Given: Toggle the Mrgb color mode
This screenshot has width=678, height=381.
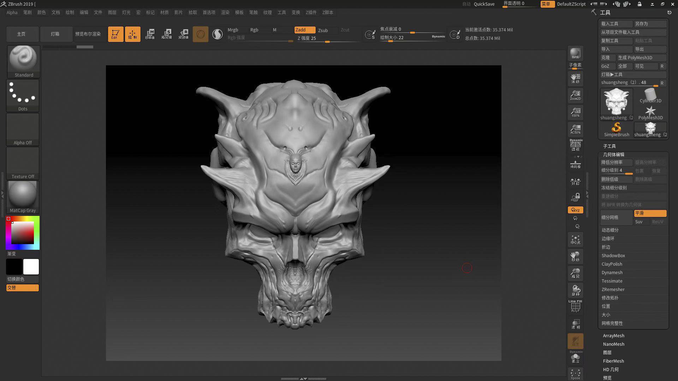Looking at the screenshot, I should [x=233, y=30].
